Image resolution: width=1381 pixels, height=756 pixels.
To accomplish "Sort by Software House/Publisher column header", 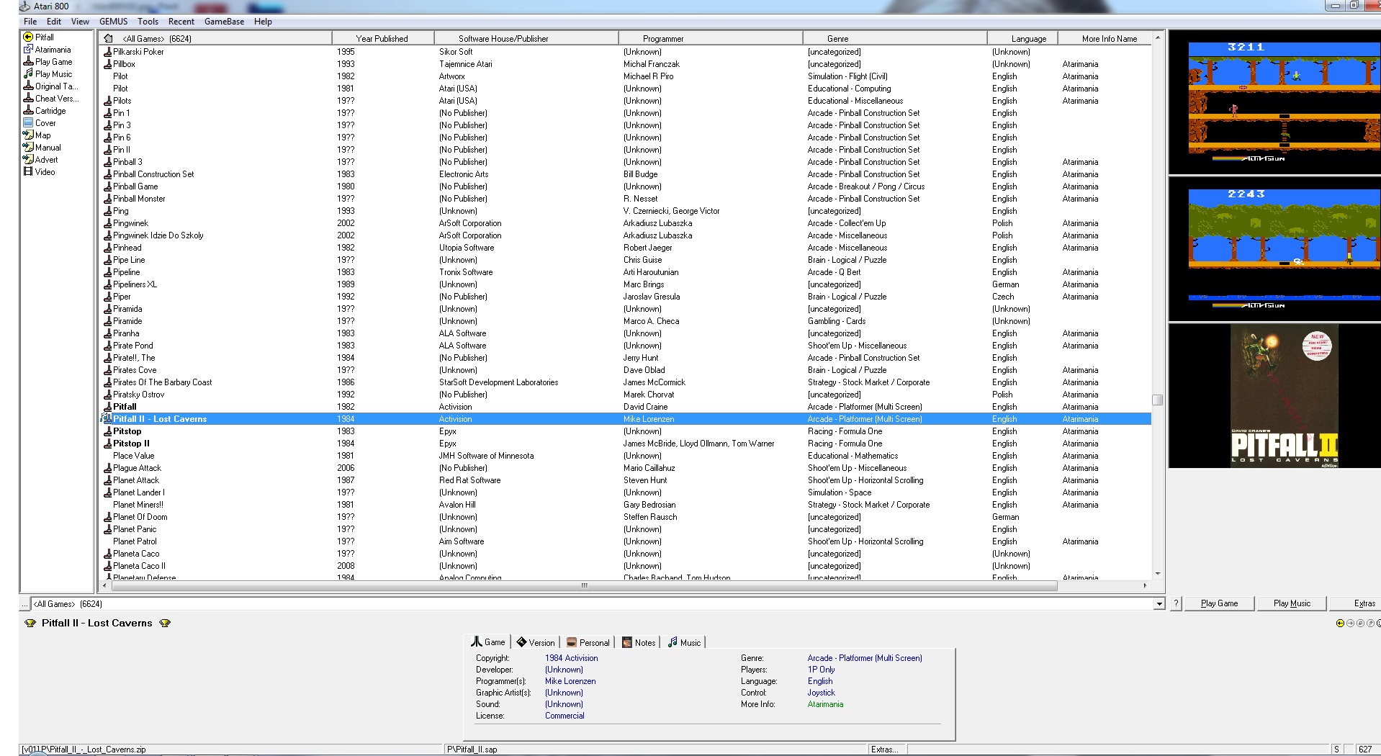I will (526, 39).
